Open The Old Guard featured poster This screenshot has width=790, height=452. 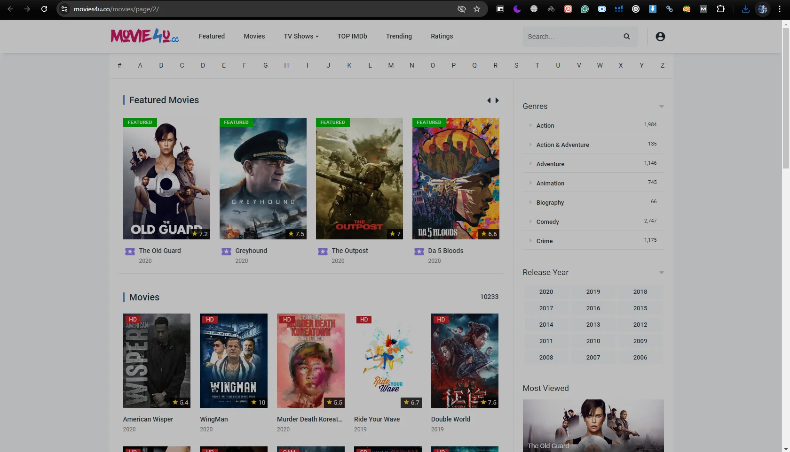click(x=166, y=178)
